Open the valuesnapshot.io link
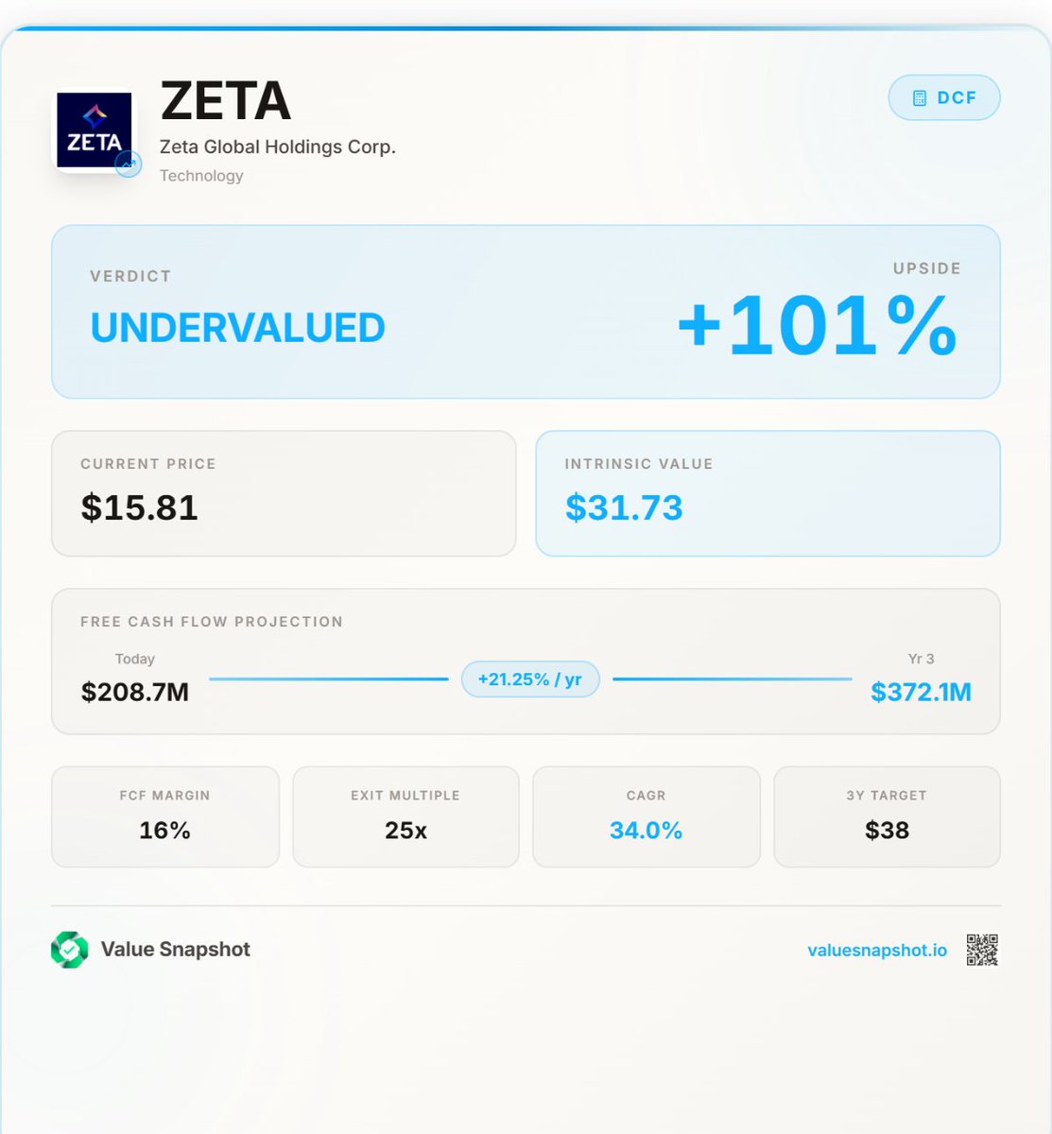 [876, 951]
